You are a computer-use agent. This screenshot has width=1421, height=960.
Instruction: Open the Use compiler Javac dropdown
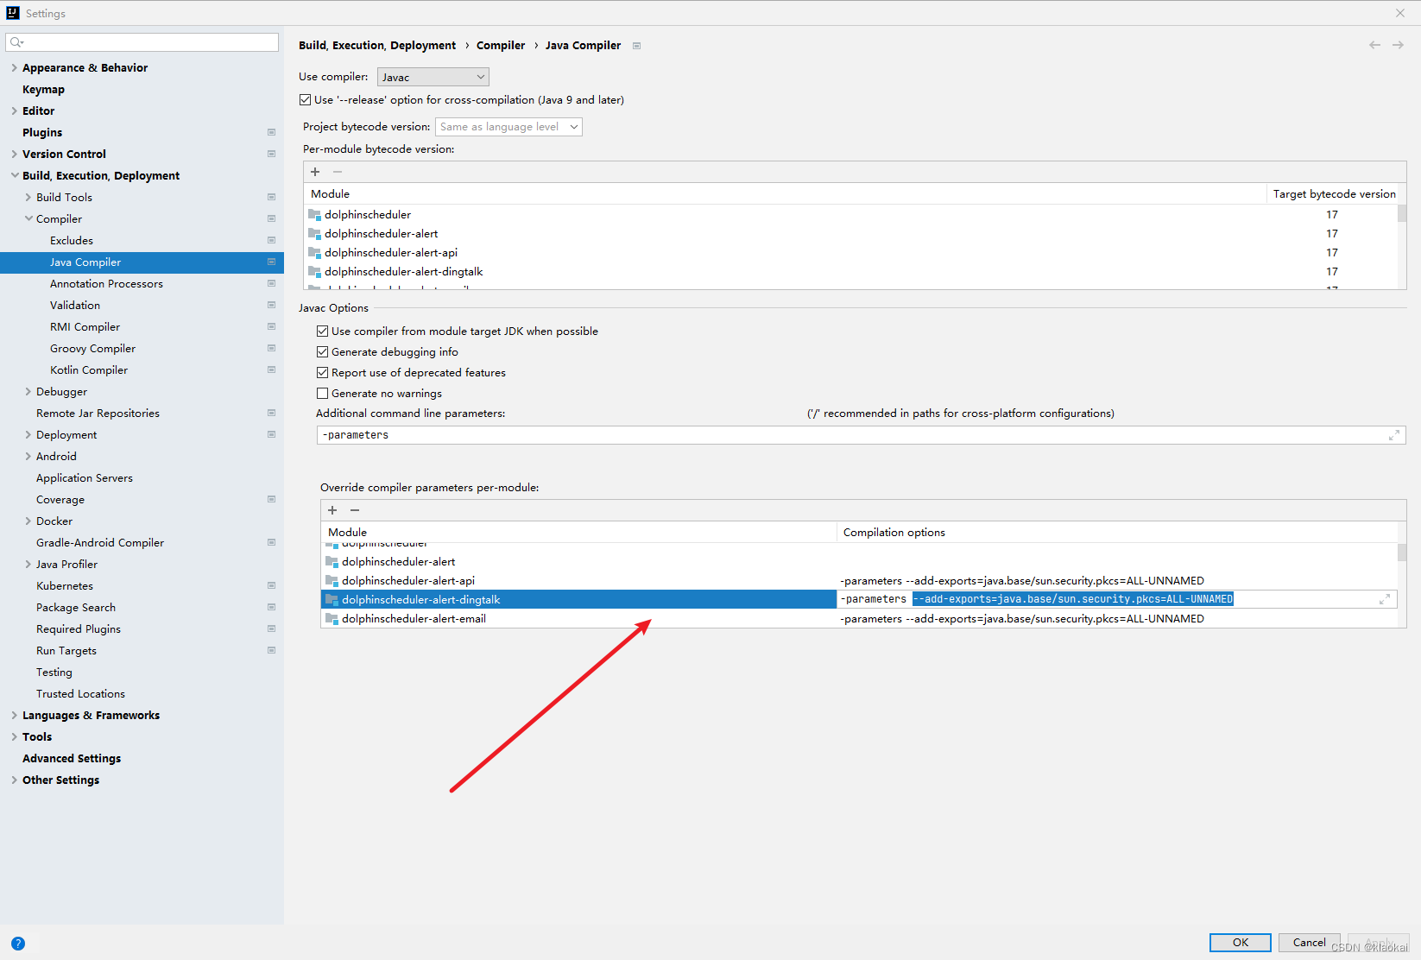[433, 77]
